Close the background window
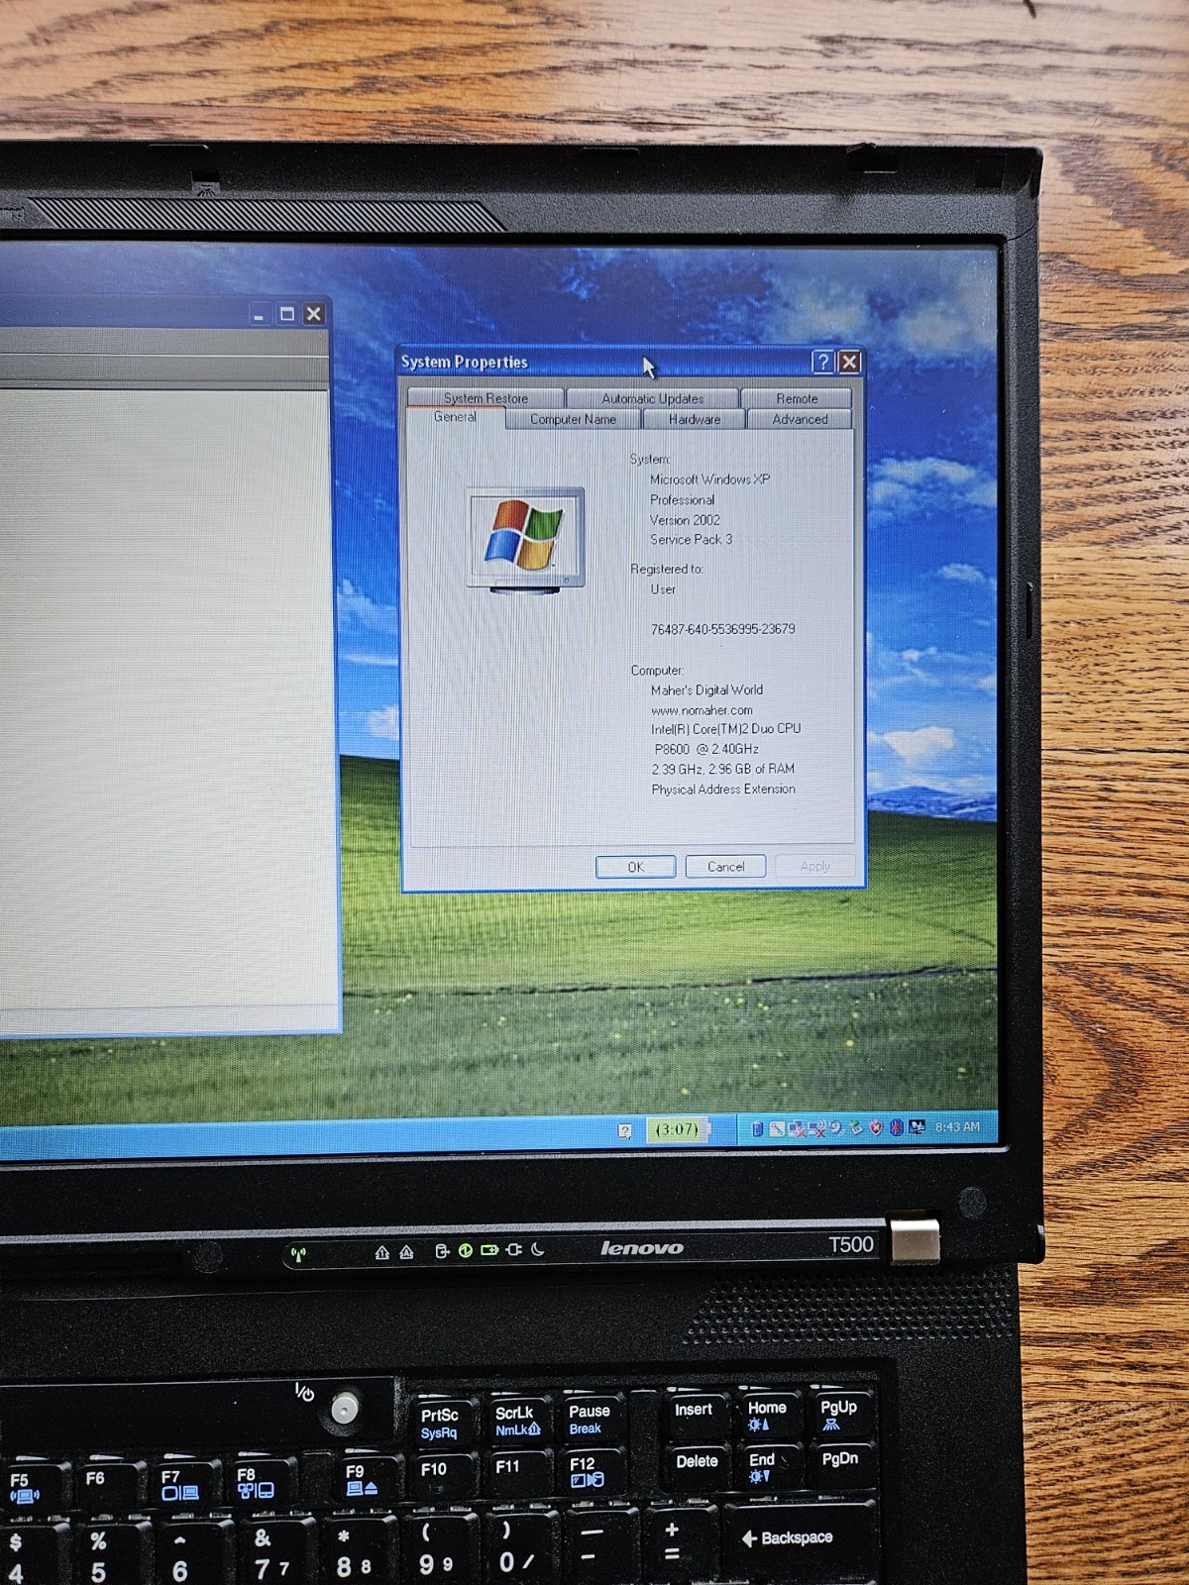Image resolution: width=1189 pixels, height=1585 pixels. click(x=314, y=314)
